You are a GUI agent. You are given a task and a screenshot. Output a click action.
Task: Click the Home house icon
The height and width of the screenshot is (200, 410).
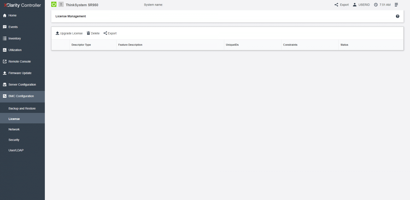(x=5, y=15)
